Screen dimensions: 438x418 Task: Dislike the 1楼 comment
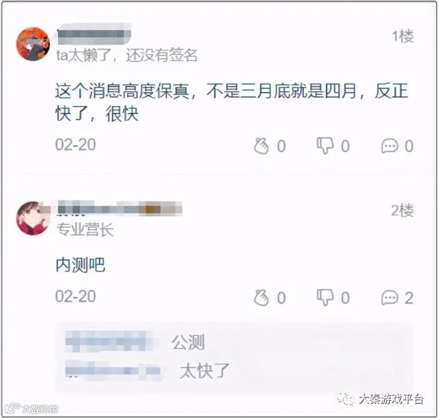[325, 146]
